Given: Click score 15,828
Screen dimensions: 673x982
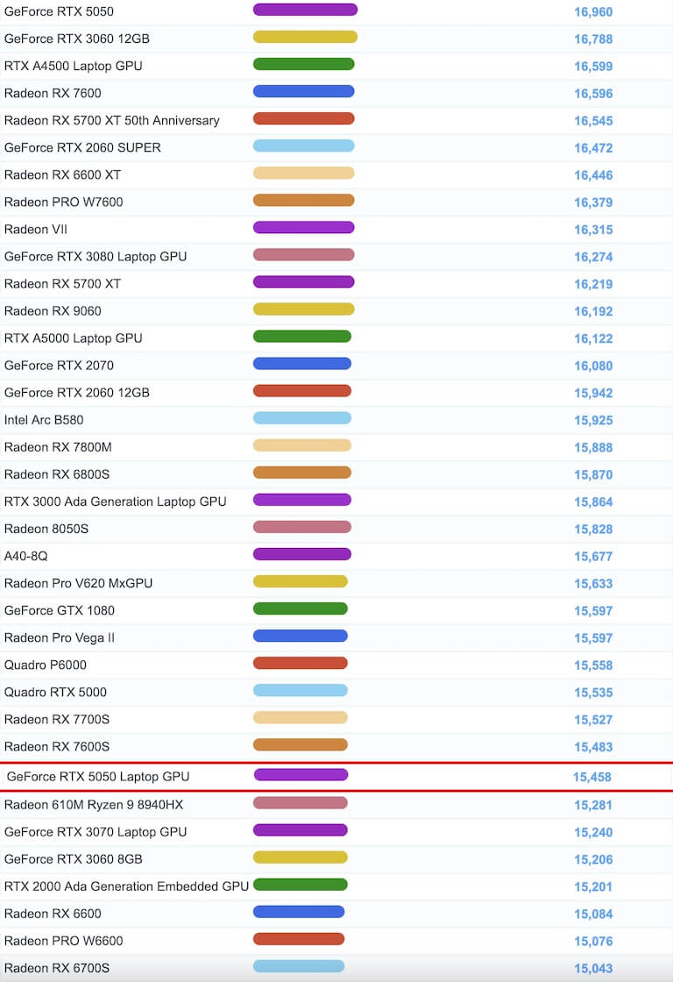Looking at the screenshot, I should click(x=593, y=530).
